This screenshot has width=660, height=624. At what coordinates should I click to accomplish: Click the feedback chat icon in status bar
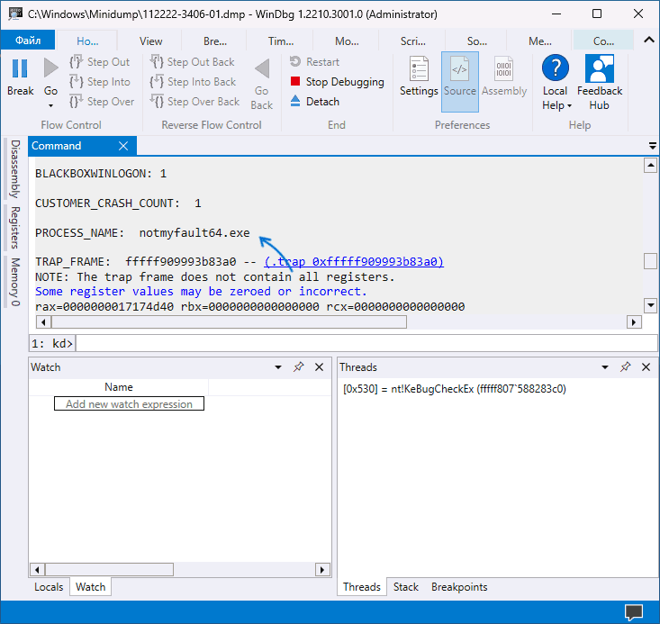pos(634,612)
